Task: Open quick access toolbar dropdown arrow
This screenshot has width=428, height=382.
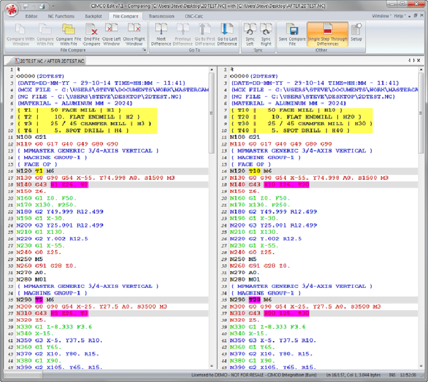Action: 53,6
